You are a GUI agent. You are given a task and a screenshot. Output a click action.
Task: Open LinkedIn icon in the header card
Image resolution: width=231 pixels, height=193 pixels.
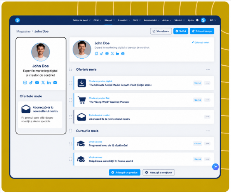[118, 54]
